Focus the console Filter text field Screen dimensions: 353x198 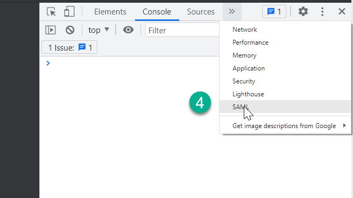coord(182,30)
